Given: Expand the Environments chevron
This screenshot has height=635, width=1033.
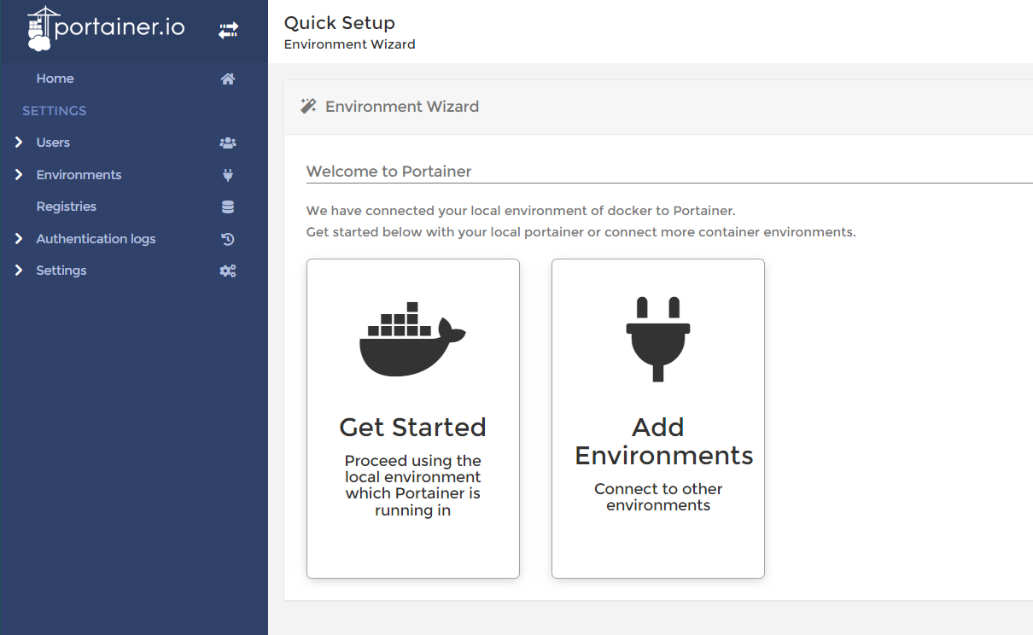Looking at the screenshot, I should (19, 175).
